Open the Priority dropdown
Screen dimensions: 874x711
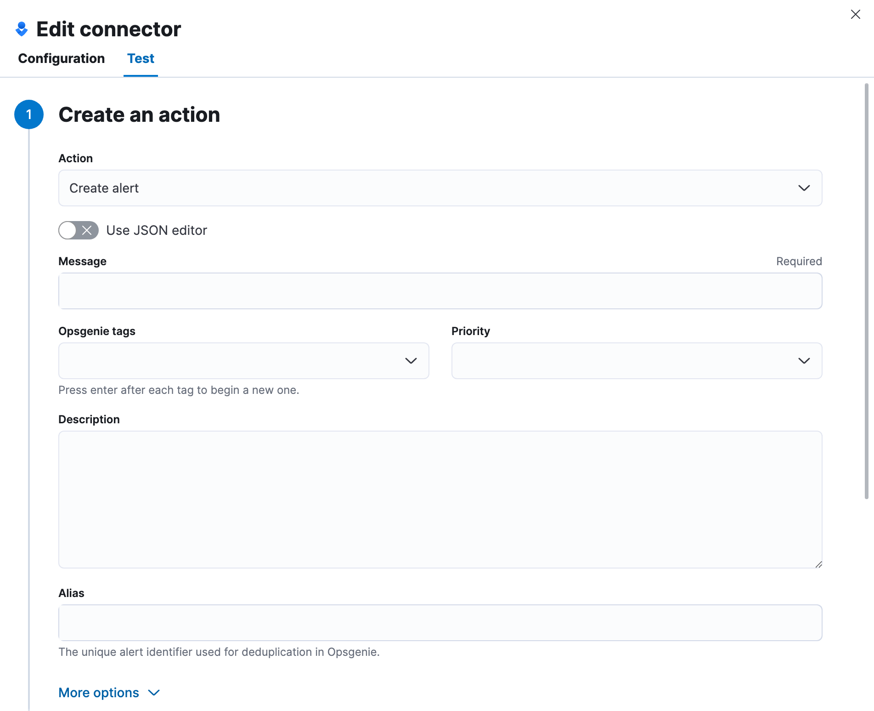(x=636, y=361)
